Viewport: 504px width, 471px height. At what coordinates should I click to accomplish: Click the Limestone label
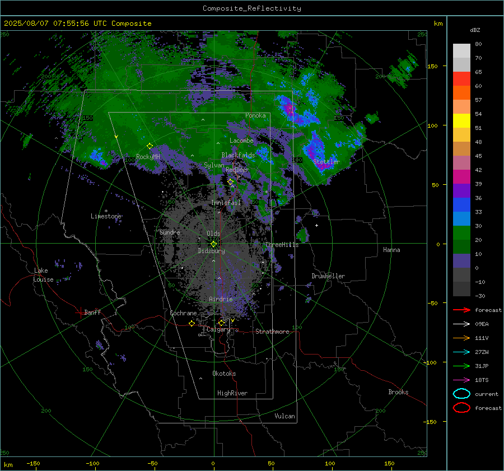[x=106, y=216]
